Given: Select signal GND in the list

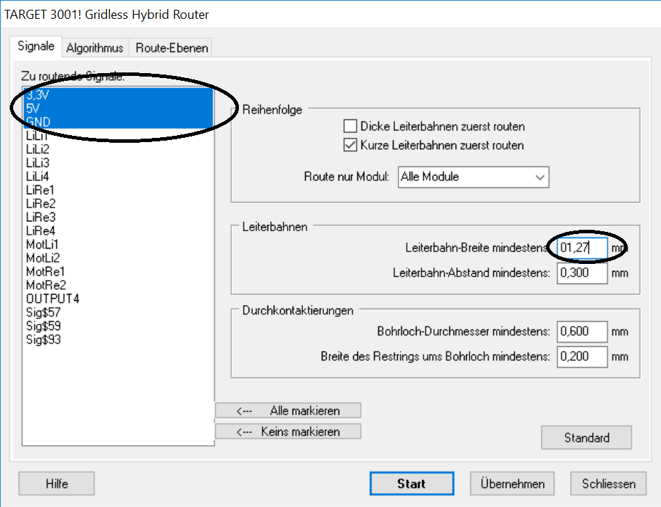Looking at the screenshot, I should (118, 122).
